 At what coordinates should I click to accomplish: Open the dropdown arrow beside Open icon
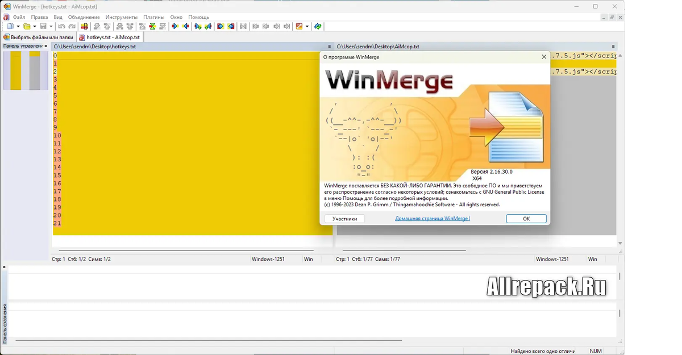(35, 26)
